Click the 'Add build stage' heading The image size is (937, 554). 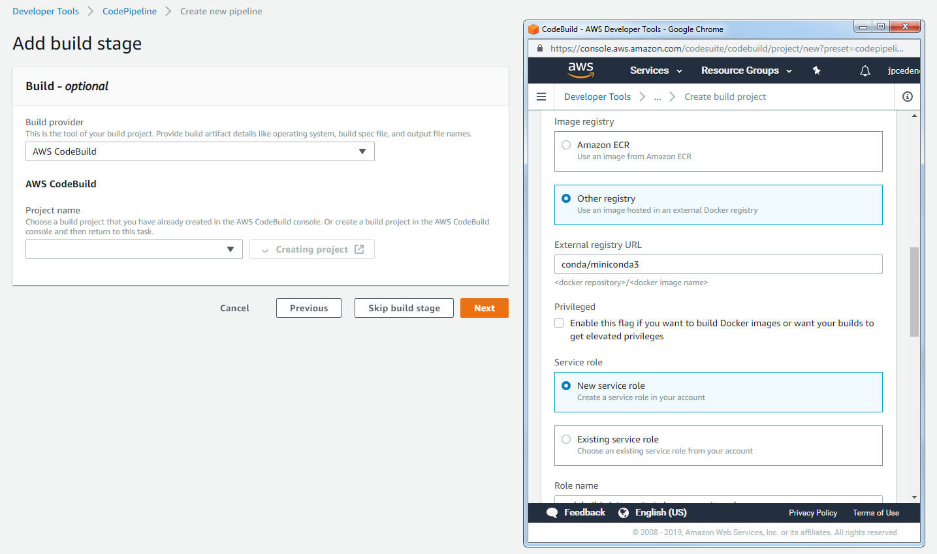tap(77, 44)
